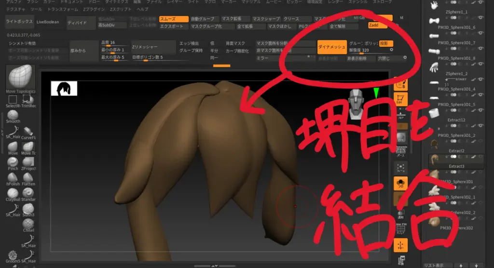
Task: Toggle Solo mode icon
Action: point(400,183)
